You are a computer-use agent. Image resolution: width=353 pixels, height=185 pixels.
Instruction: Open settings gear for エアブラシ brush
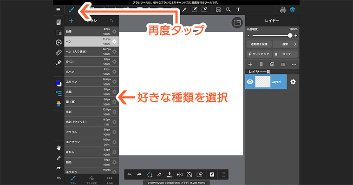pos(114,142)
